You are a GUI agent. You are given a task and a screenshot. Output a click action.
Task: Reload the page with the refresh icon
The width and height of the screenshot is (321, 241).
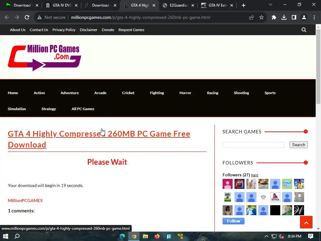point(27,18)
